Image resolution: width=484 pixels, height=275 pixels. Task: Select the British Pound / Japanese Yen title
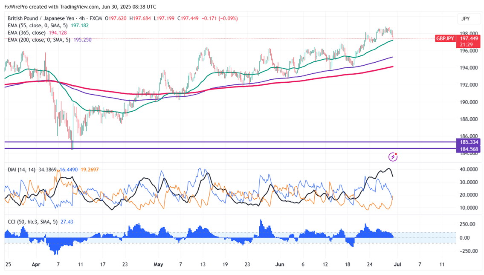[x=41, y=18]
